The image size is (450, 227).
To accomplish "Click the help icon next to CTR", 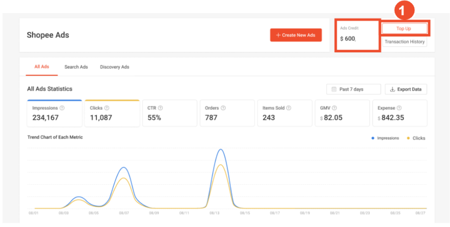I will pos(160,108).
